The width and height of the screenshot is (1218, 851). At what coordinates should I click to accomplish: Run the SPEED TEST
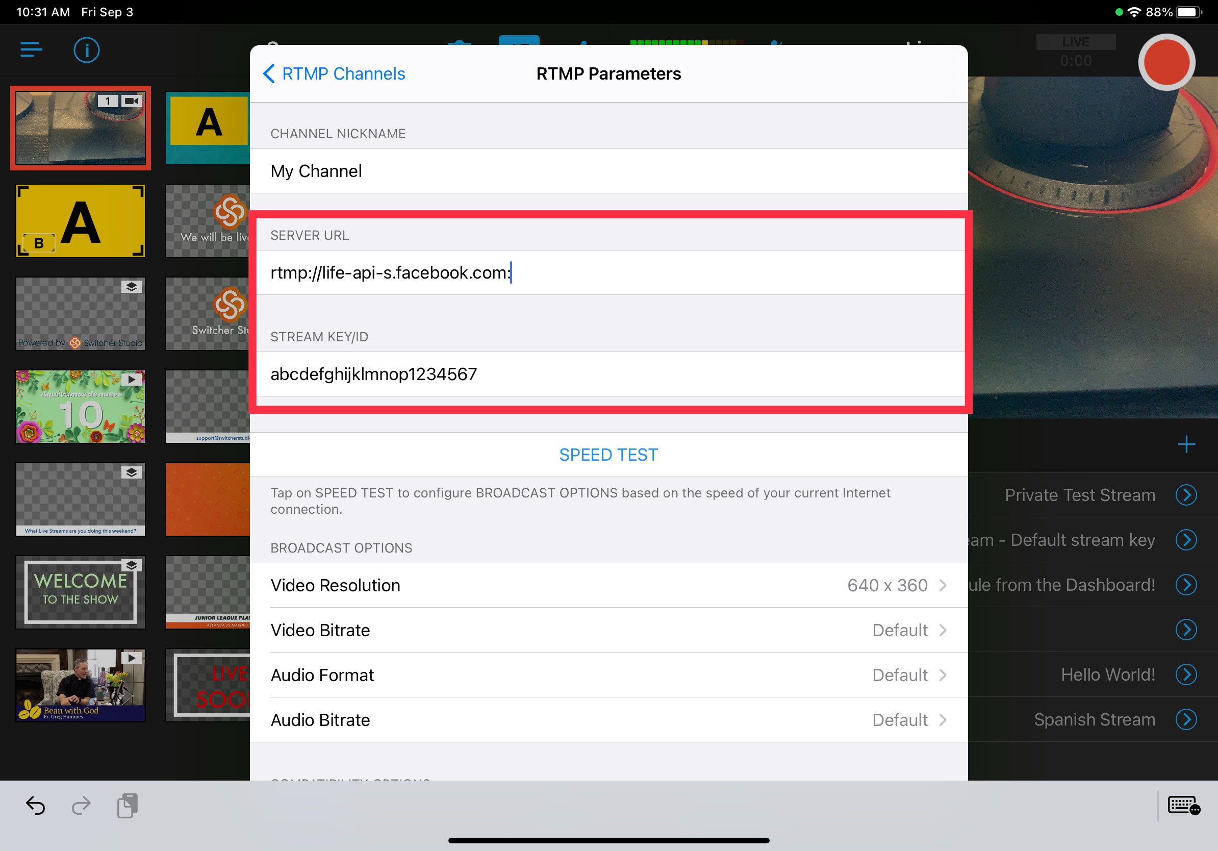point(608,455)
